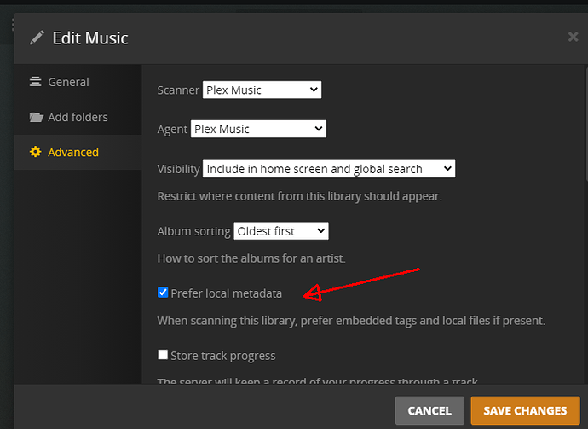Open the Add folders tab
Viewport: 588px width, 429px height.
[78, 117]
